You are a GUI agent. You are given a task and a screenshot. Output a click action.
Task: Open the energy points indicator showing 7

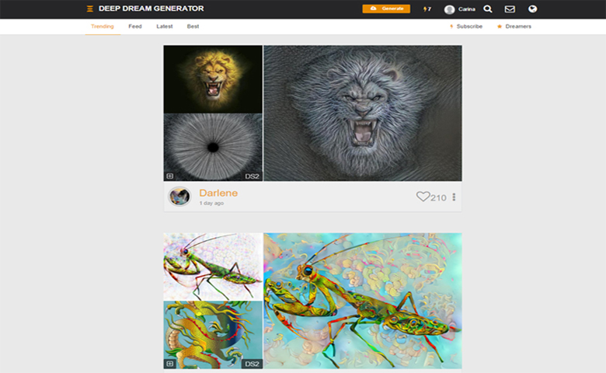click(x=427, y=9)
